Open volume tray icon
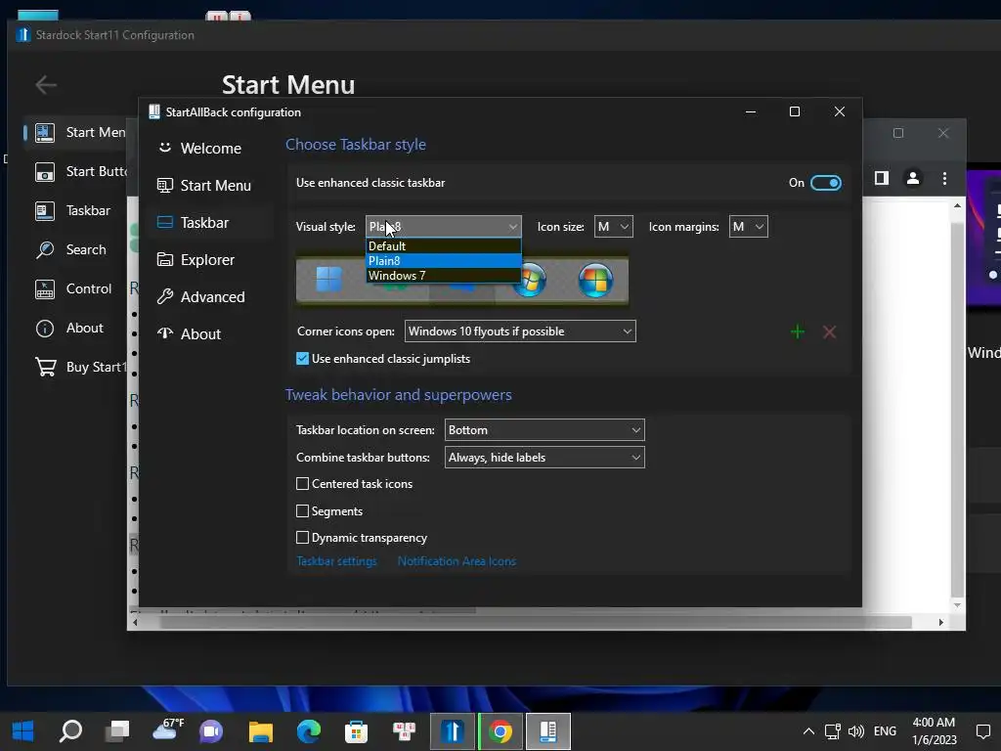Screen dimensions: 1001x751 coord(856,731)
